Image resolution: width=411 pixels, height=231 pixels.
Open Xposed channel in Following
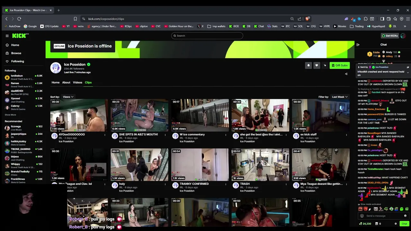[23, 100]
